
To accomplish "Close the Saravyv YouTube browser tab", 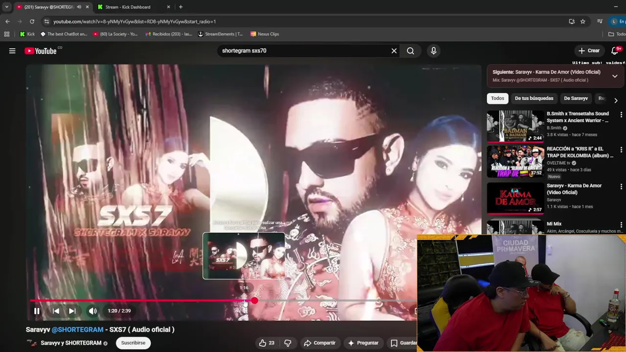I will [88, 7].
